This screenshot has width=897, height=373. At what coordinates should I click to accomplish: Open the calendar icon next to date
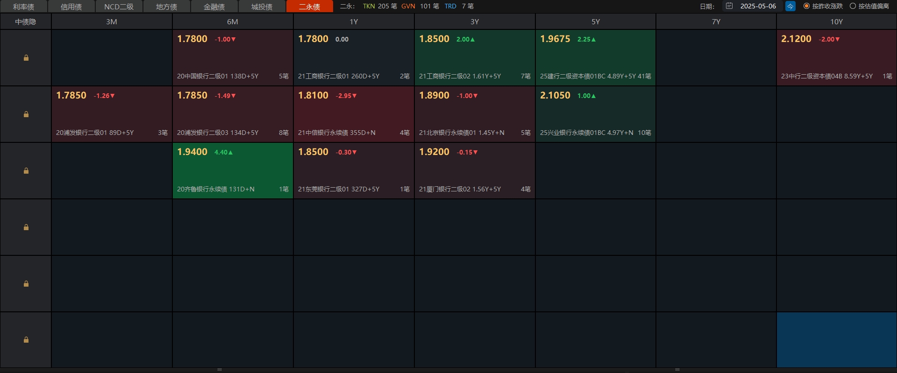pyautogui.click(x=729, y=6)
